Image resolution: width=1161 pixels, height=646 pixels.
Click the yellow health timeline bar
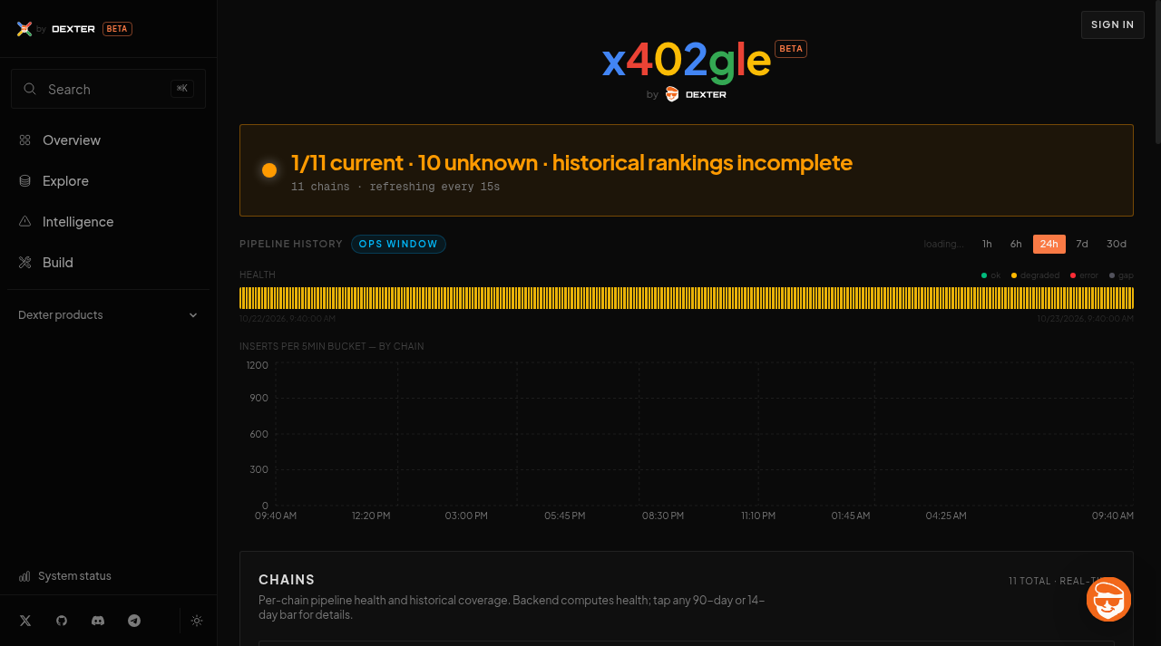(x=687, y=298)
